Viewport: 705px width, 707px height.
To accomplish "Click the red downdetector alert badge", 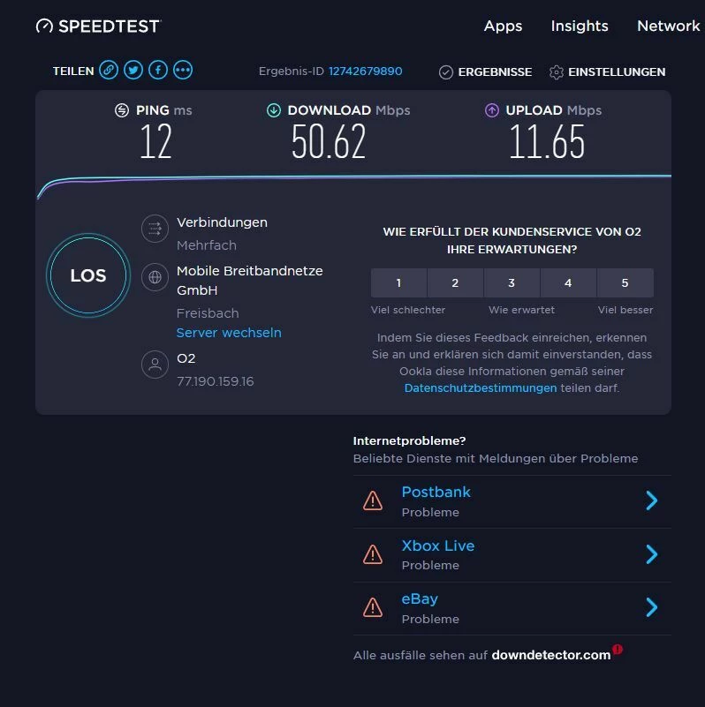I will [x=618, y=650].
